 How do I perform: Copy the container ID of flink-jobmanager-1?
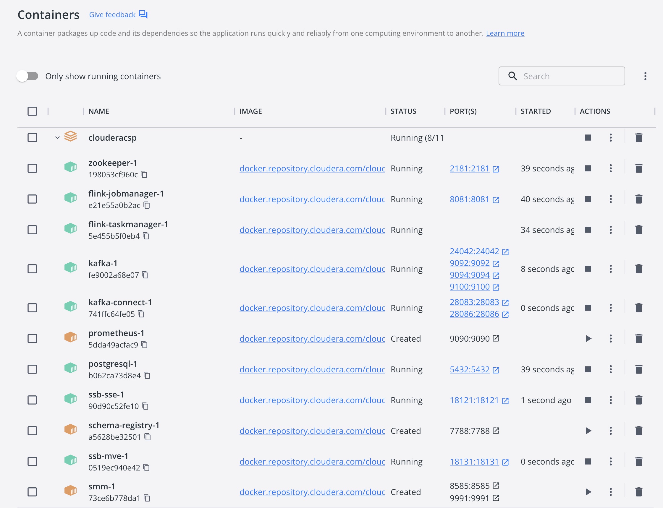[146, 205]
